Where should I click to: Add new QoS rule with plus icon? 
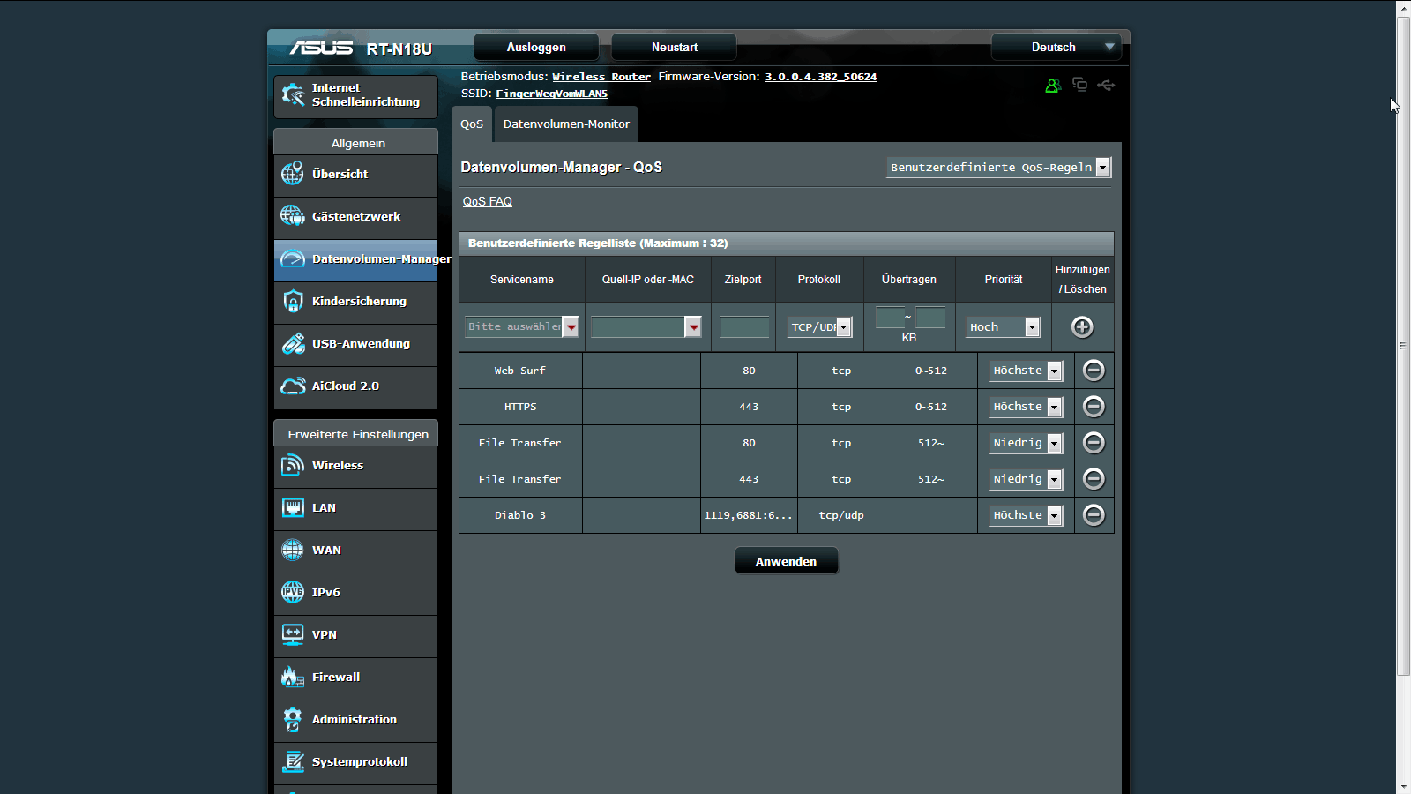click(x=1082, y=327)
